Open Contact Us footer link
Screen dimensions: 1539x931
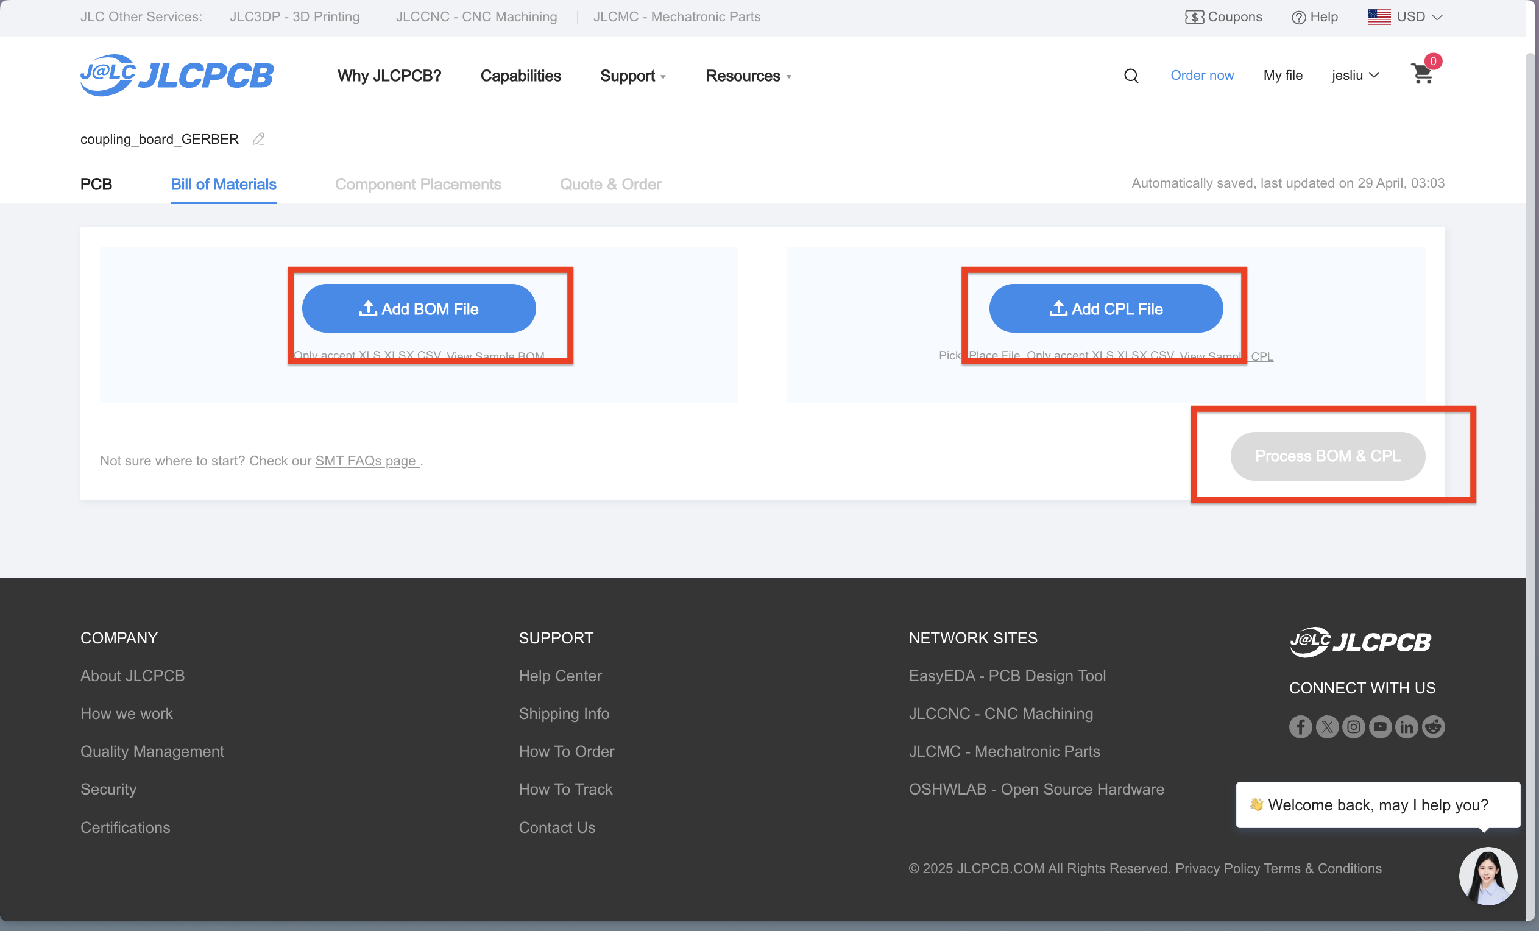556,827
